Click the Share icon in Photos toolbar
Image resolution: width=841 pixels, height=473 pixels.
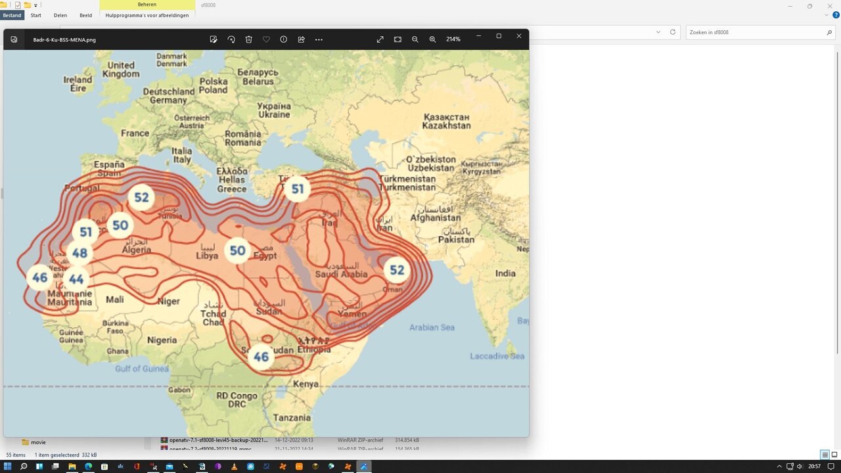(301, 39)
